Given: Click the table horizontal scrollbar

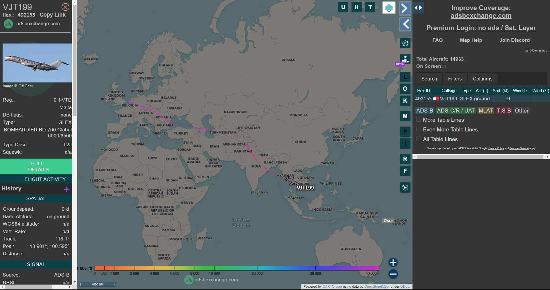Looking at the screenshot, I should 481,157.
